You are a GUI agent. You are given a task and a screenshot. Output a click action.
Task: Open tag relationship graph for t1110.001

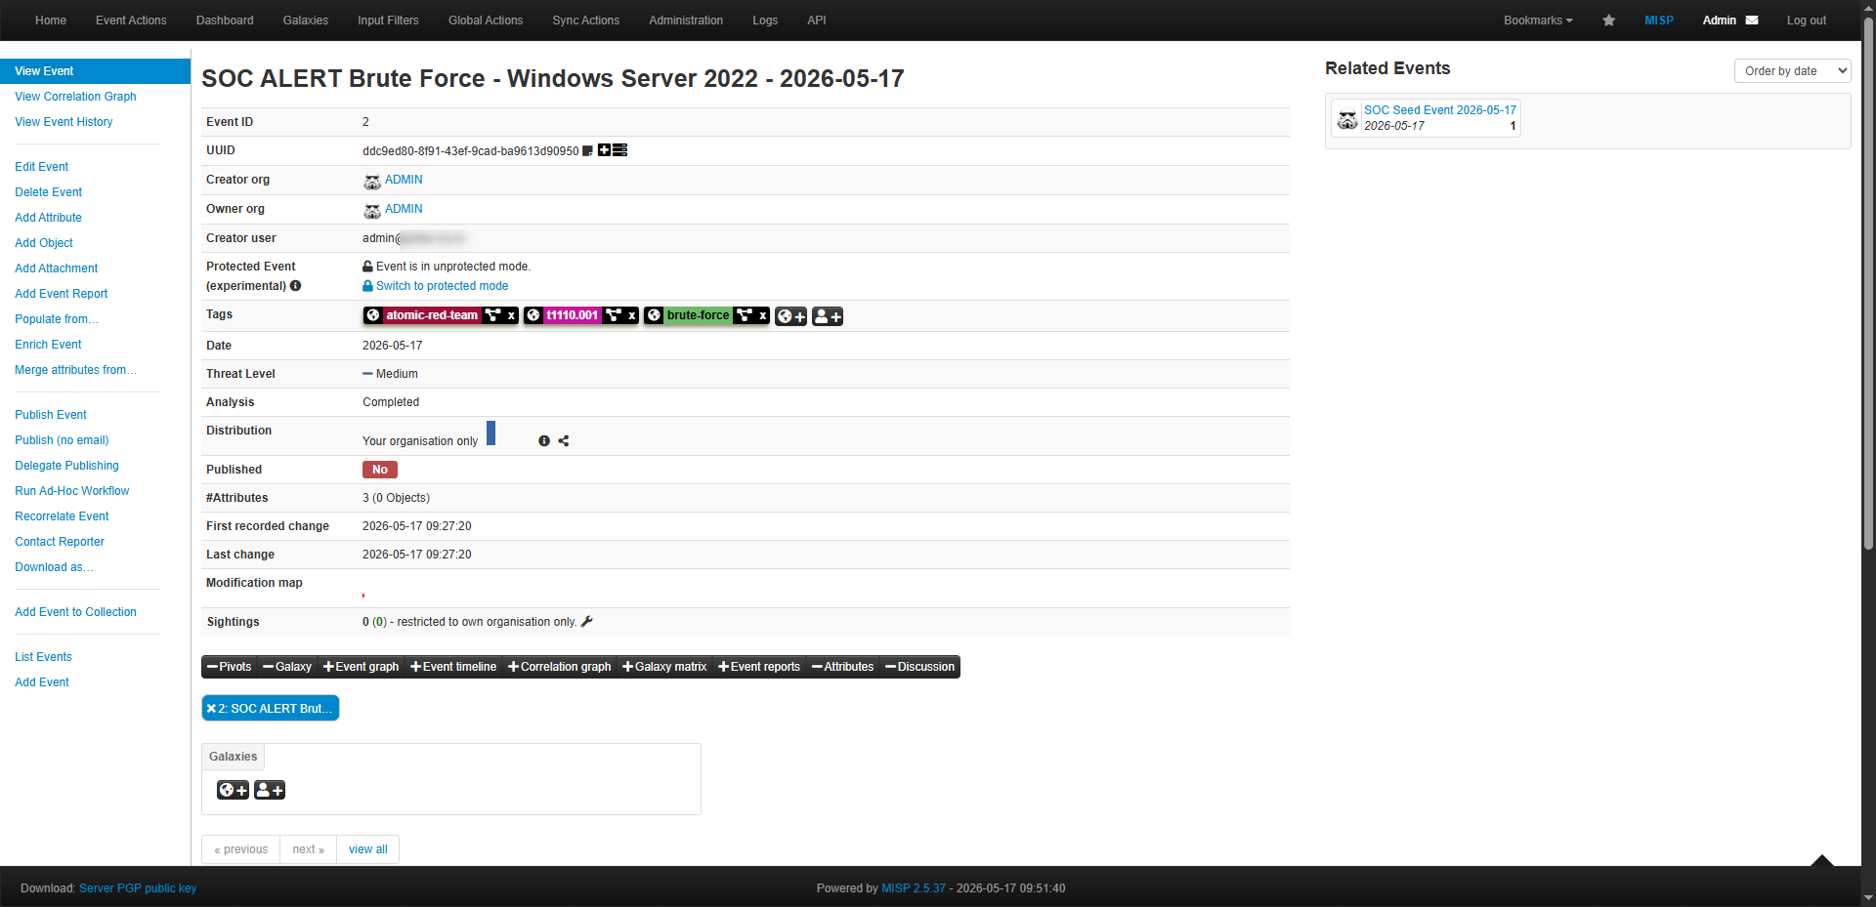614,315
